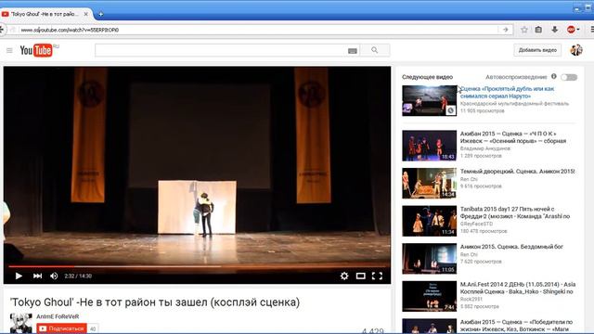Click the thumbnail with 11:34 duration
This screenshot has width=594, height=334.
click(429, 221)
